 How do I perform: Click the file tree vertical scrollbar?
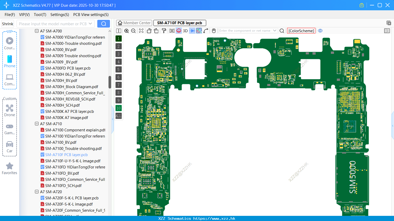pyautogui.click(x=110, y=82)
